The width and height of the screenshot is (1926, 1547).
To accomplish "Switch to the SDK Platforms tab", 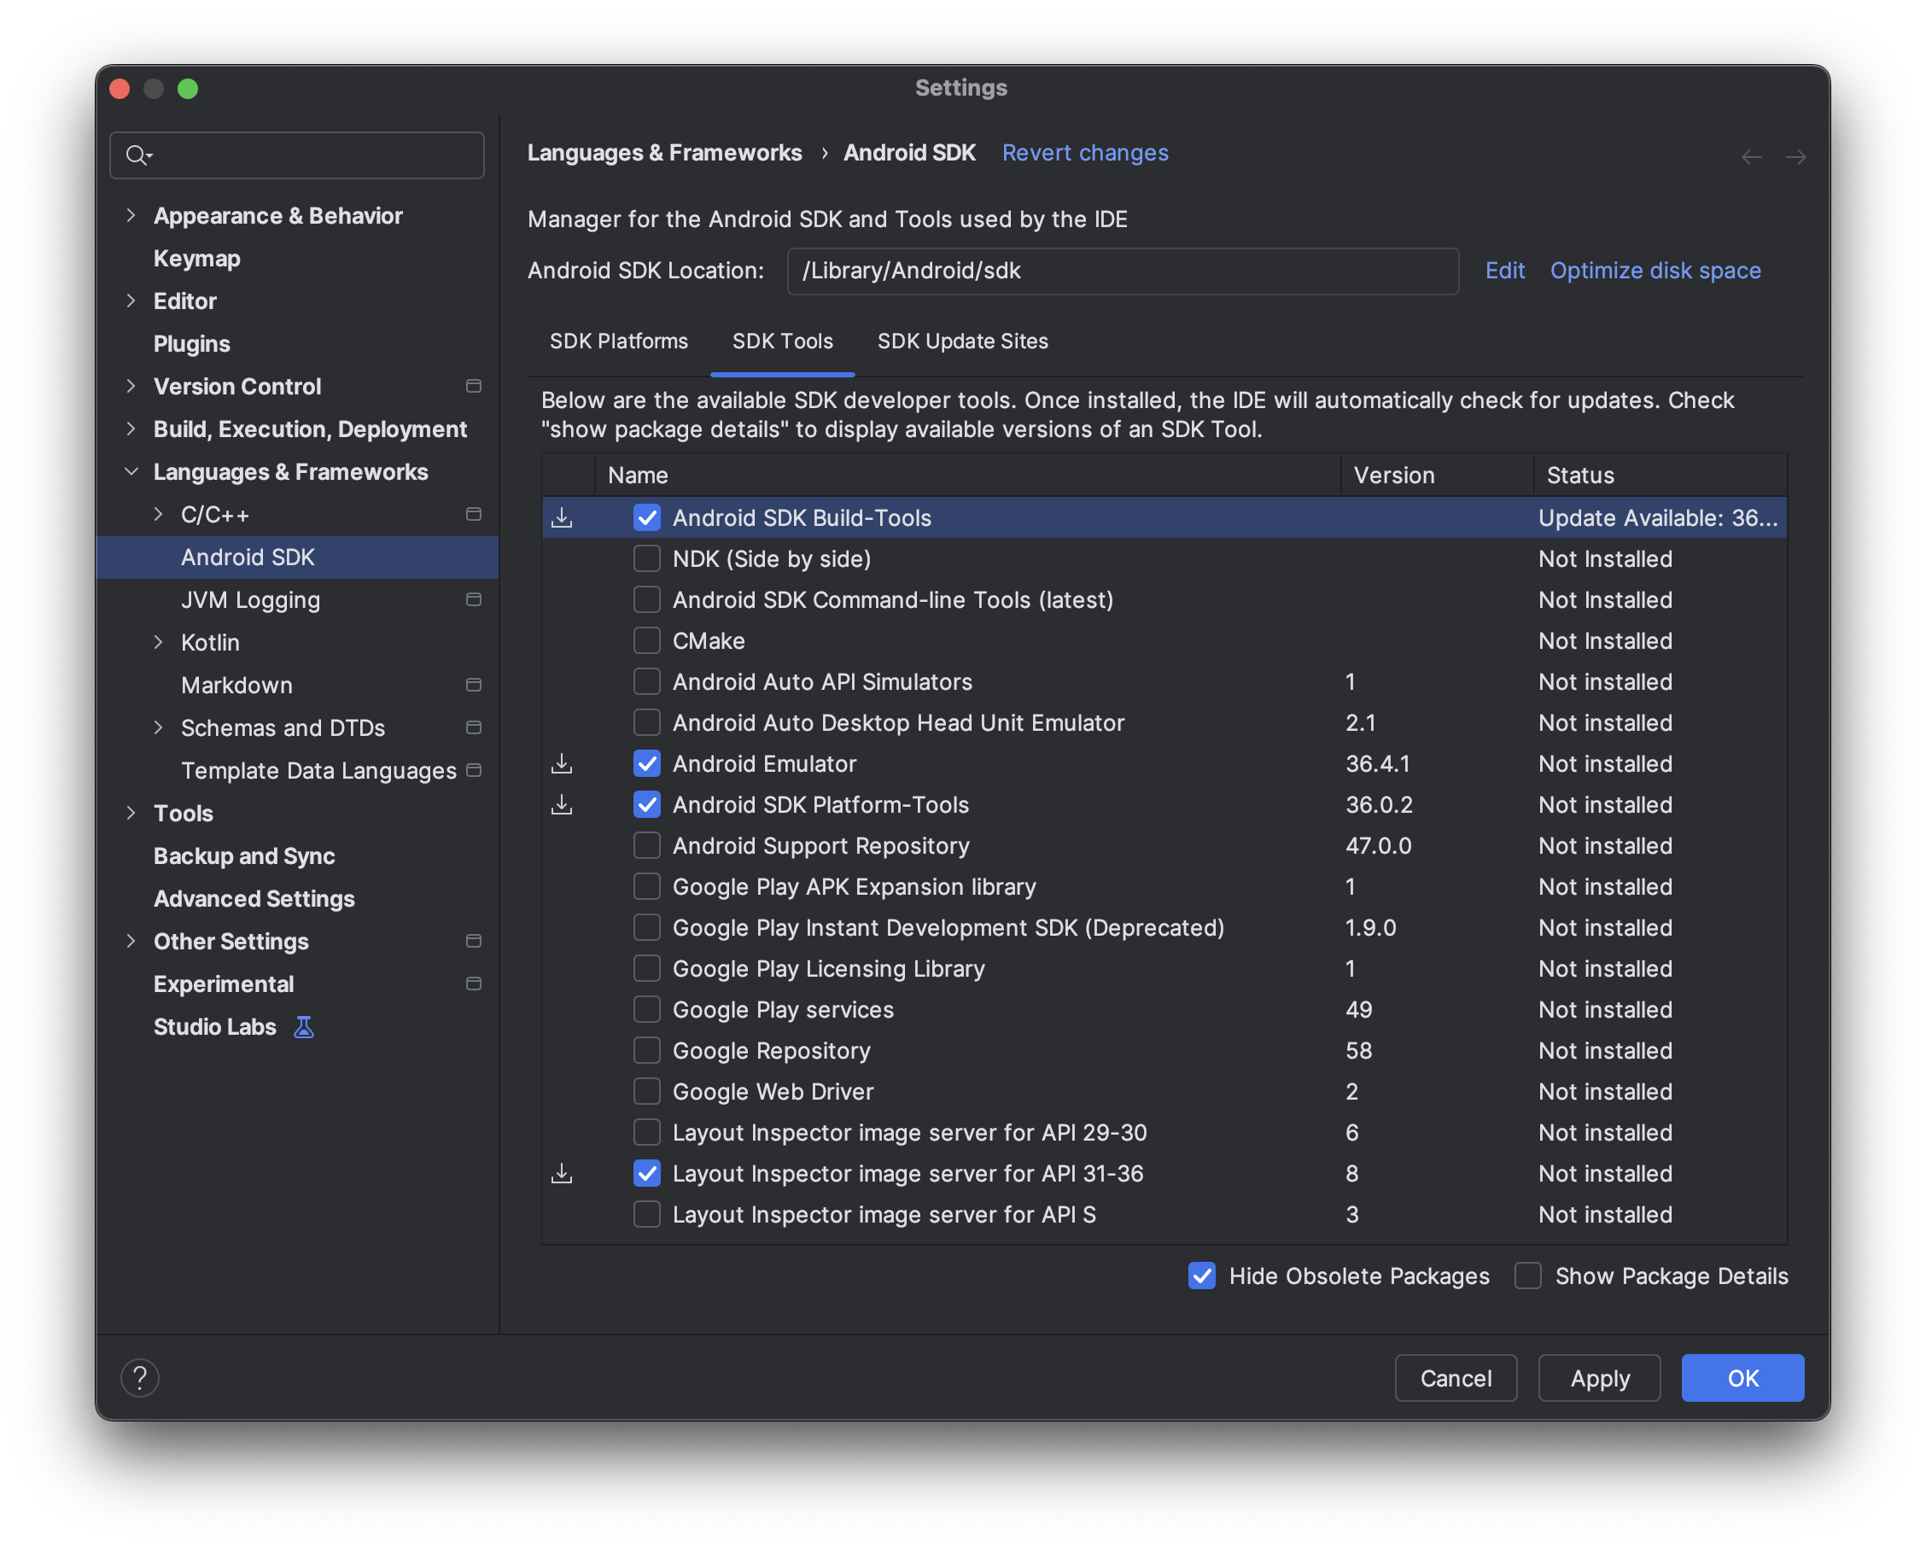I will (x=618, y=341).
